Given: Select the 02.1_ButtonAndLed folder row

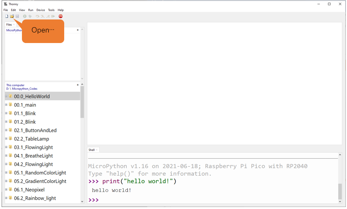Looking at the screenshot, I should click(43, 130).
